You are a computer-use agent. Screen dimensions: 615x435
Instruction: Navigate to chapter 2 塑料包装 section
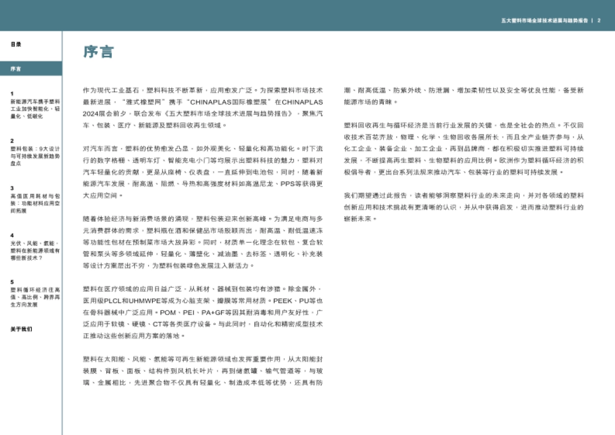coord(31,154)
